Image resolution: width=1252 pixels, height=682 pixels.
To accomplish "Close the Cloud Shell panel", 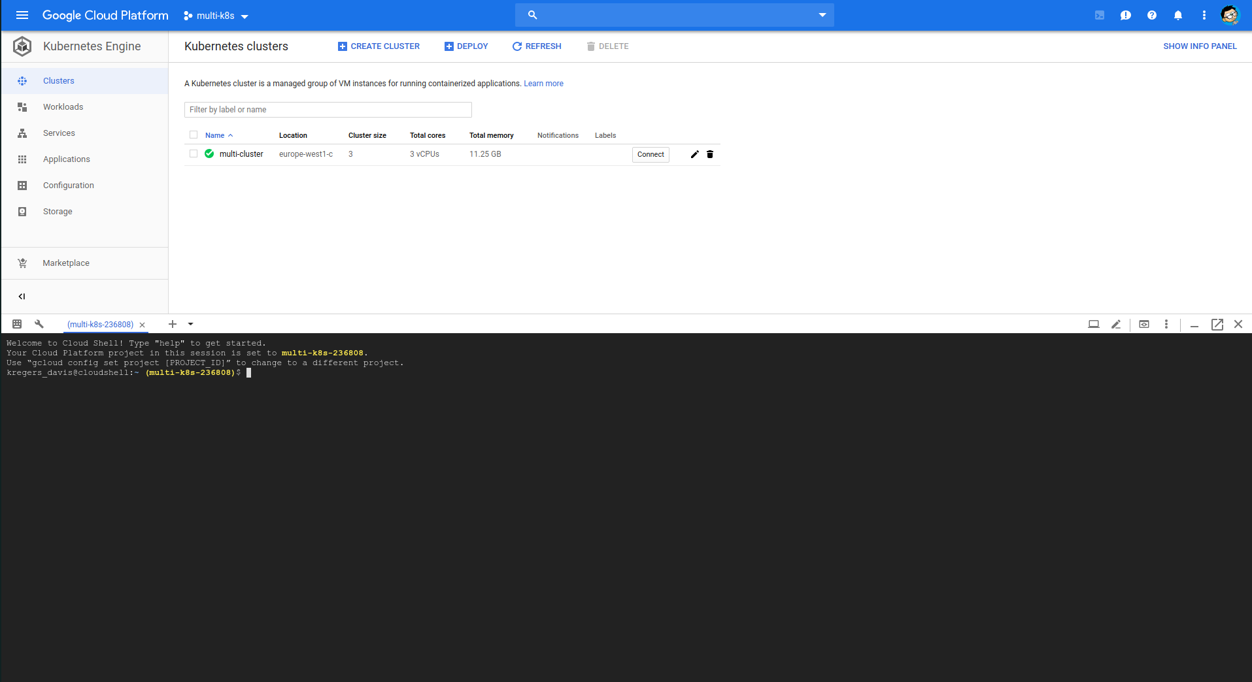I will [1238, 324].
